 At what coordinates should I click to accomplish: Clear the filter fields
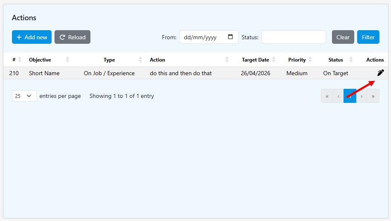point(343,37)
